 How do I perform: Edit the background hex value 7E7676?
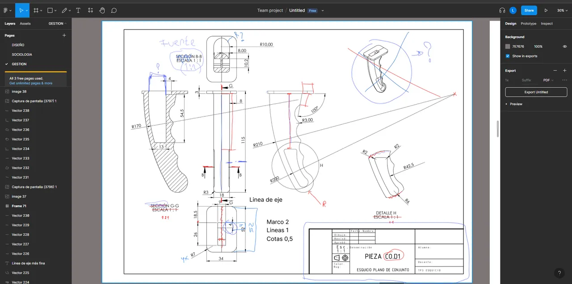pyautogui.click(x=518, y=47)
